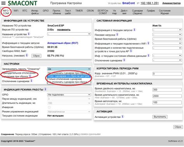Open the RTC tab
The height and width of the screenshot is (147, 184).
tap(25, 11)
